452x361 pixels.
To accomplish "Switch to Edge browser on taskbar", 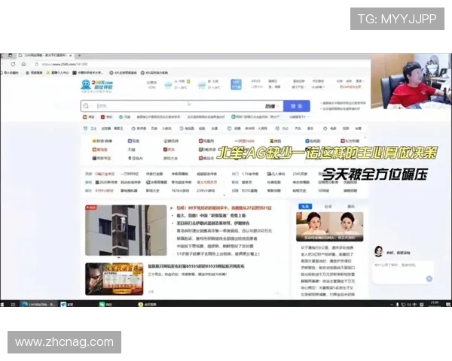I will tap(38, 304).
